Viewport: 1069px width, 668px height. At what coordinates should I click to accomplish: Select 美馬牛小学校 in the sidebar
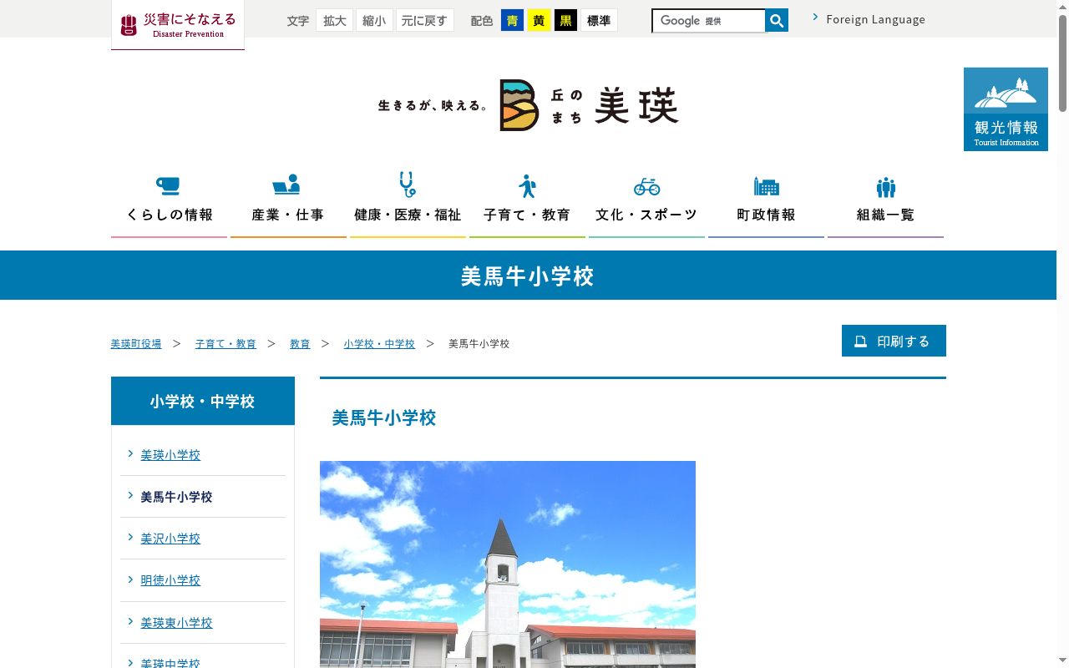pyautogui.click(x=176, y=497)
